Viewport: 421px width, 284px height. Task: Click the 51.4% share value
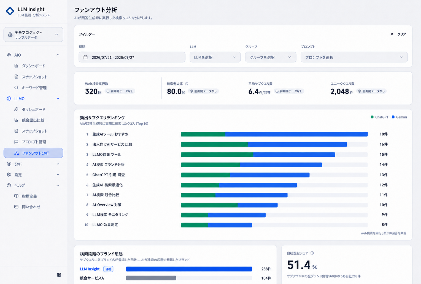[x=302, y=265]
